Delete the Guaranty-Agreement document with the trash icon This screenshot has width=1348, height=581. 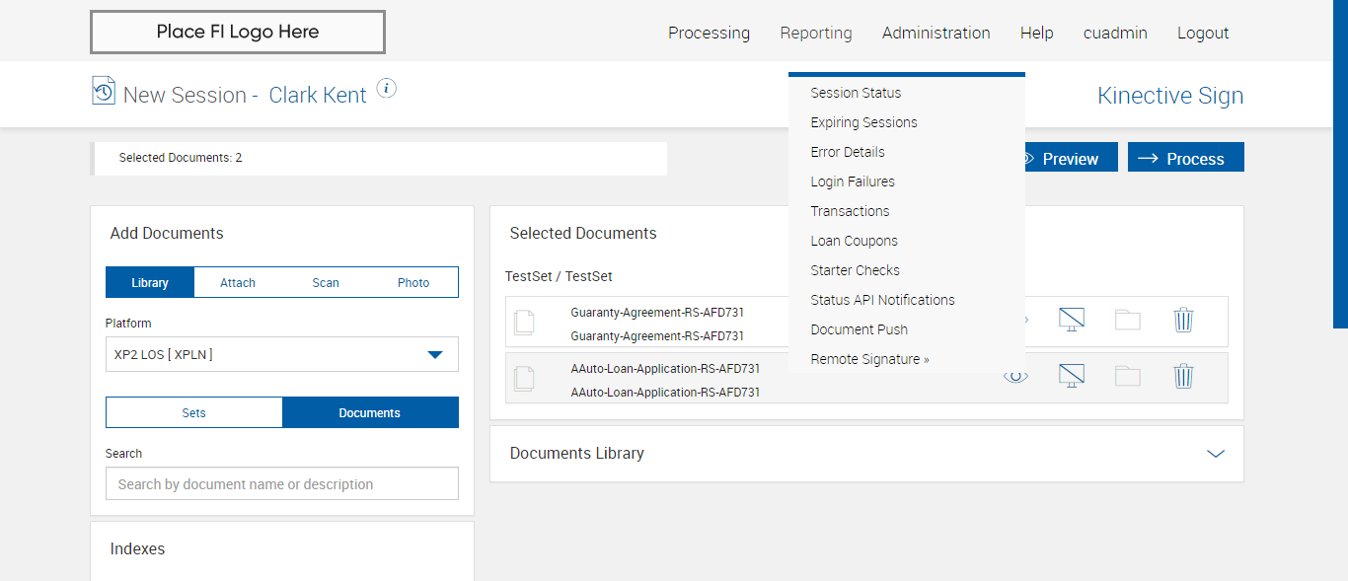pos(1183,320)
